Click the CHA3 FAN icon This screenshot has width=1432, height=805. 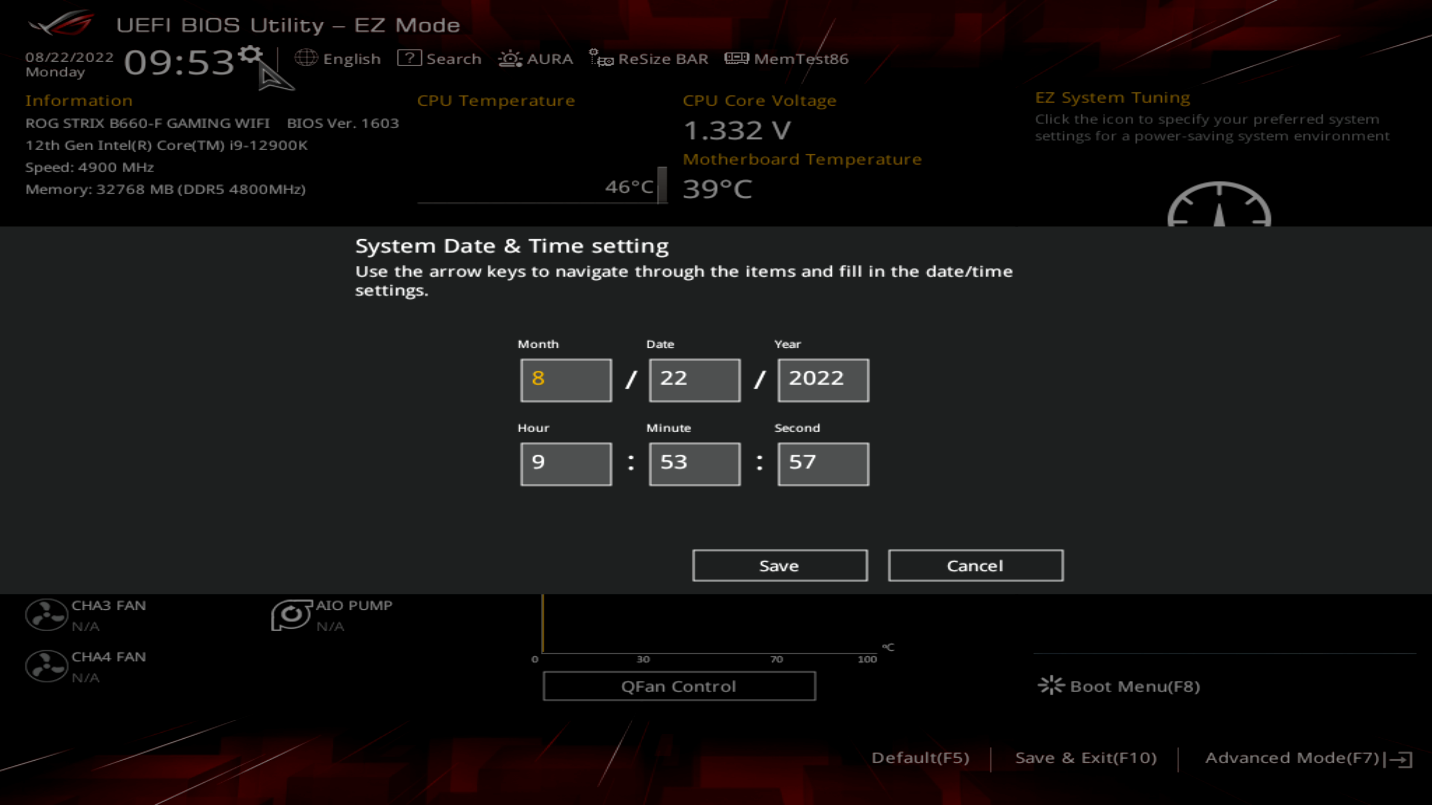tap(46, 615)
